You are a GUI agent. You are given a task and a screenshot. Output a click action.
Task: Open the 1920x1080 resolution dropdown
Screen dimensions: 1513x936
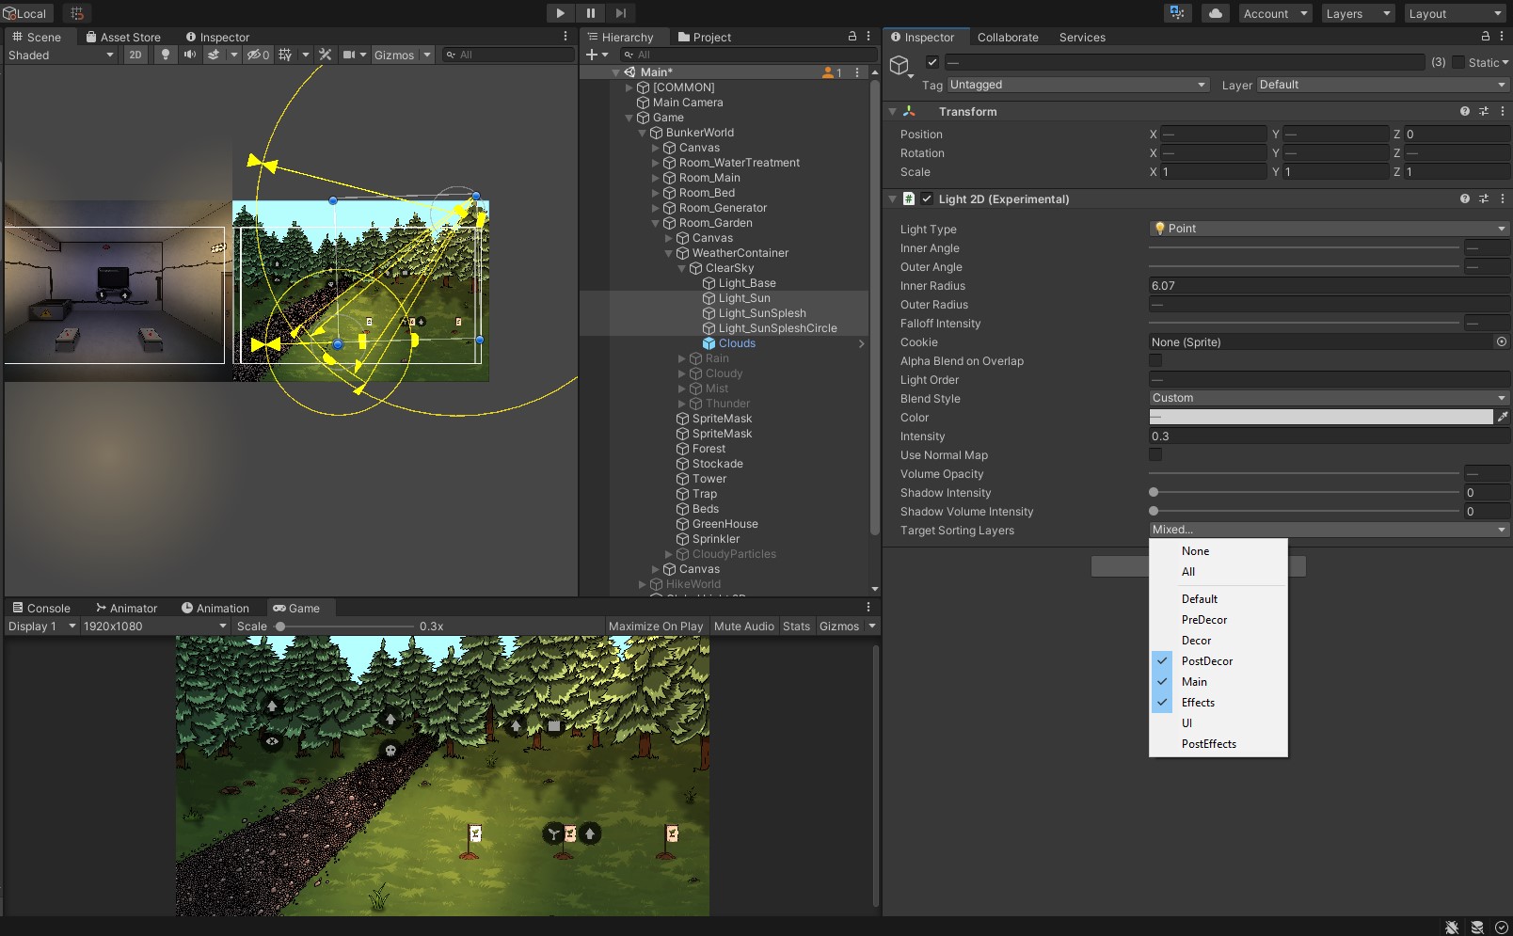pyautogui.click(x=155, y=626)
